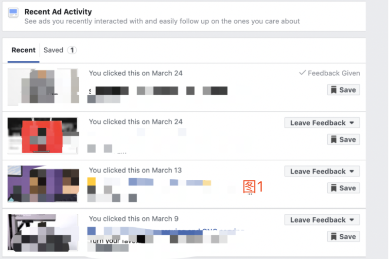
Task: Switch to the Saved tab
Action: [53, 50]
